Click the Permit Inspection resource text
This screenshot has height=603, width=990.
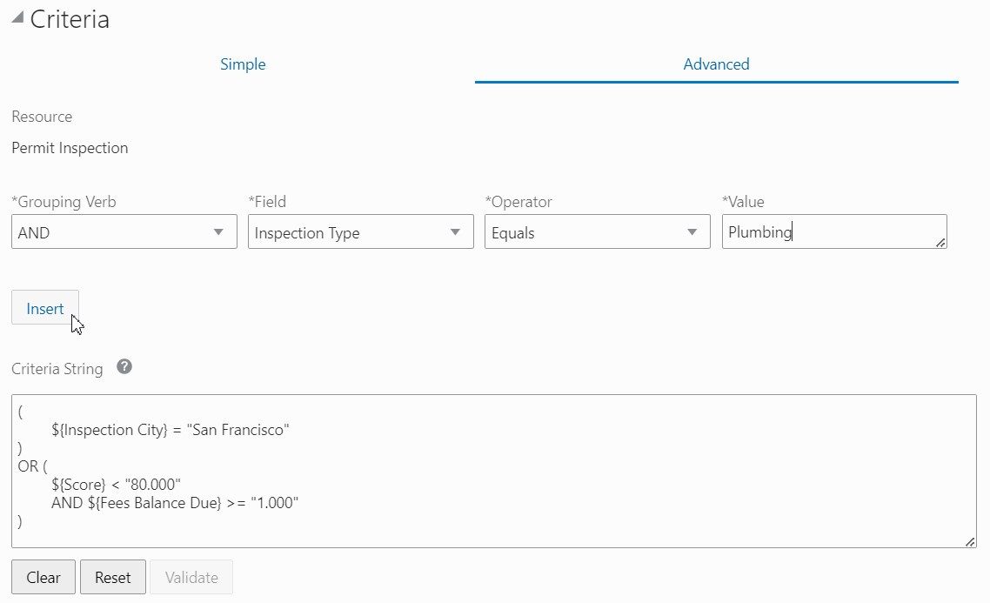click(x=70, y=148)
